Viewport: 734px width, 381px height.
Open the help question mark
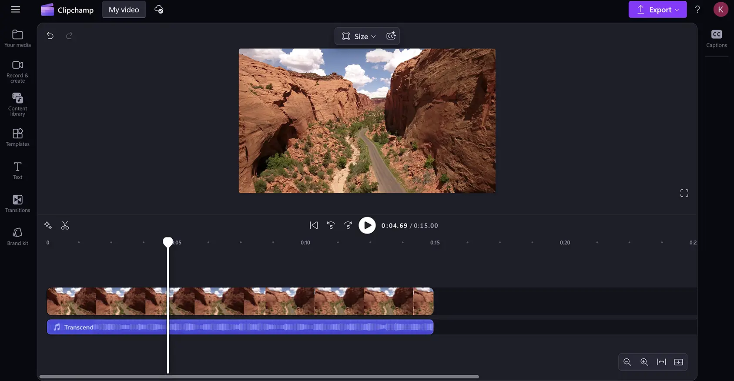tap(697, 10)
